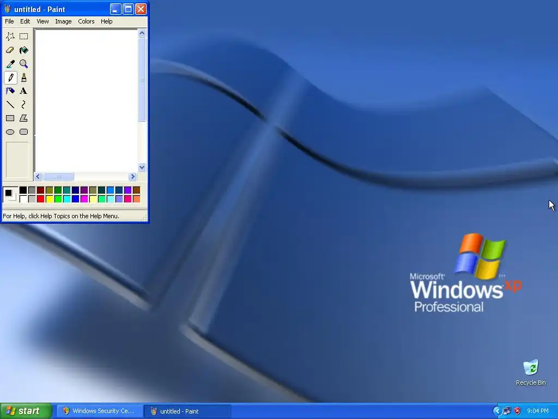Choose the straight Line tool
The image size is (558, 419).
tap(10, 104)
